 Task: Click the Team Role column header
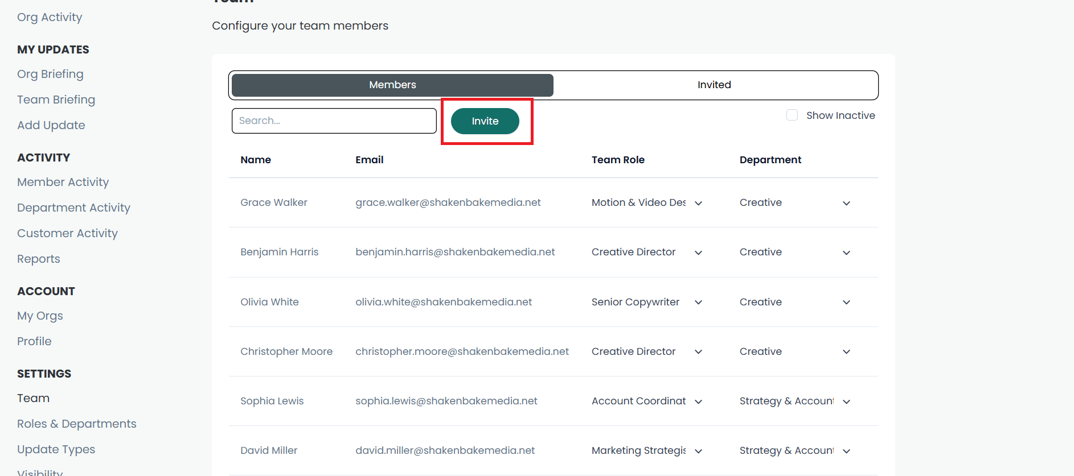pyautogui.click(x=618, y=160)
